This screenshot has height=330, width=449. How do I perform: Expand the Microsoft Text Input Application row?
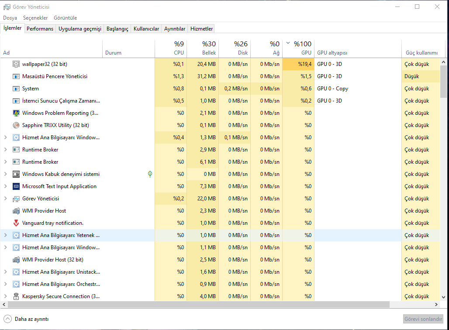(x=5, y=186)
